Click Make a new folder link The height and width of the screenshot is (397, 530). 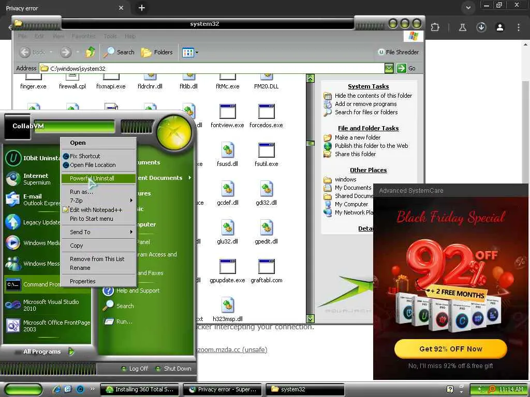click(x=358, y=138)
